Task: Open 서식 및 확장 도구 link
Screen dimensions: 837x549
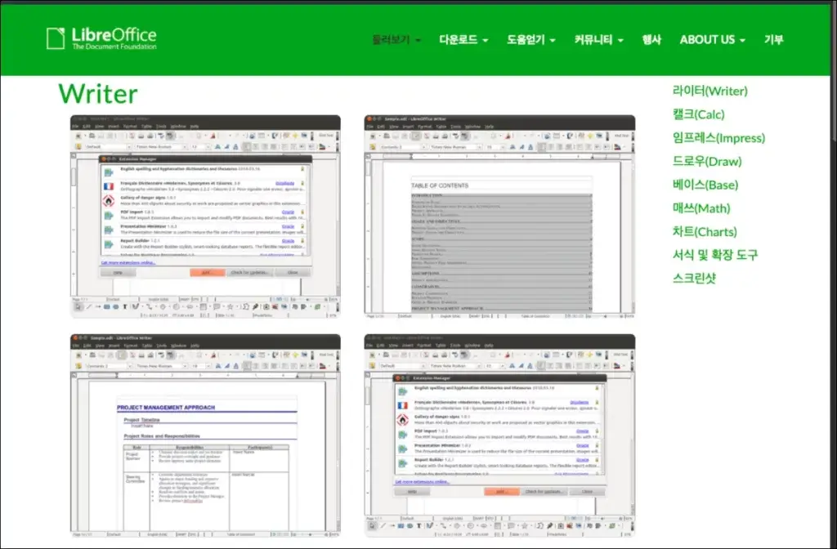Action: (714, 255)
